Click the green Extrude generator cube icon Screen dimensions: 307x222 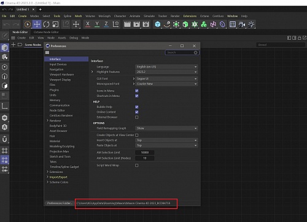pyautogui.click(x=185, y=25)
